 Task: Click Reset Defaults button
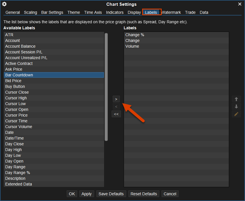click(144, 194)
